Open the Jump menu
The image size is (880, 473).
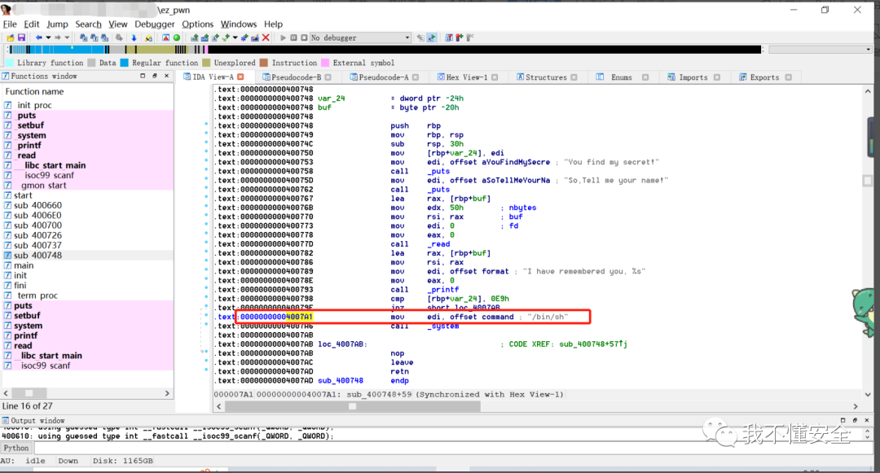pos(57,24)
